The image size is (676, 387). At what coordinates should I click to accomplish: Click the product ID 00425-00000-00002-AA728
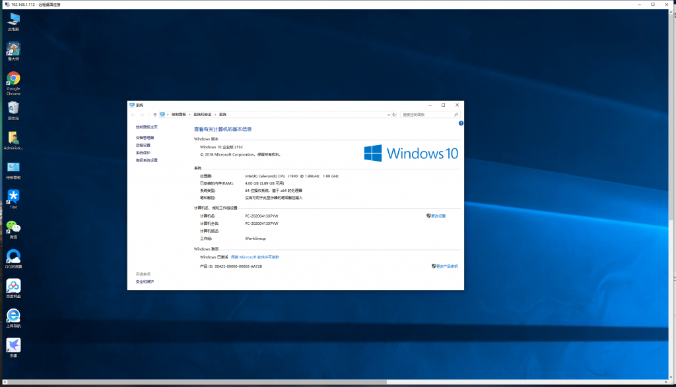click(x=238, y=266)
